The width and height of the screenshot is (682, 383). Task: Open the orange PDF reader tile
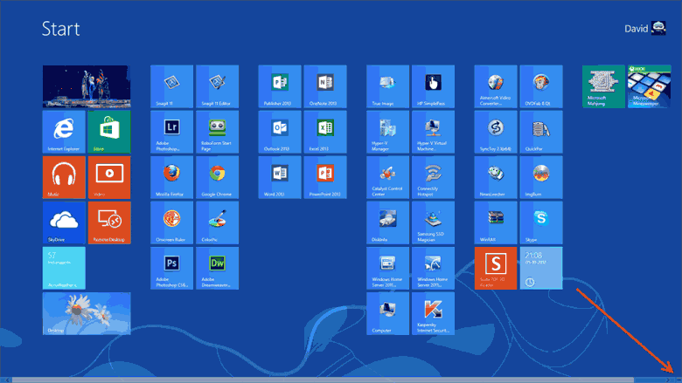[496, 268]
